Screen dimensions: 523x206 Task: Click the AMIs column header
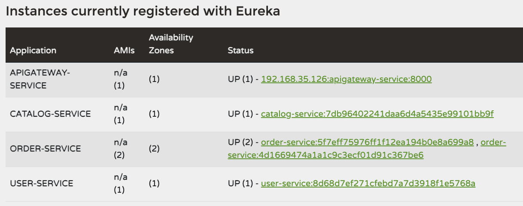[x=124, y=51]
